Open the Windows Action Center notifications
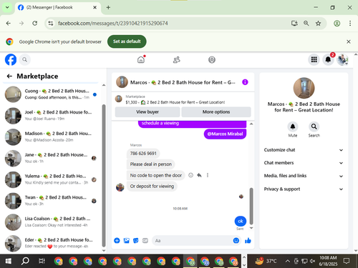The image size is (358, 268). pyautogui.click(x=347, y=261)
